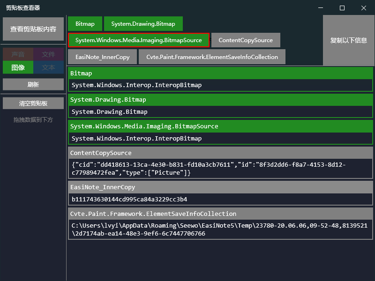The image size is (375, 281).
Task: Click the 复制以下信息 button
Action: coord(348,40)
